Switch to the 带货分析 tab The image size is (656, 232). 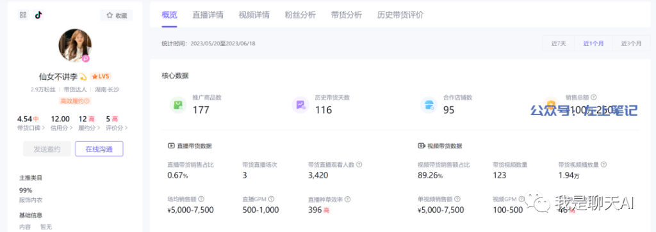pyautogui.click(x=346, y=15)
